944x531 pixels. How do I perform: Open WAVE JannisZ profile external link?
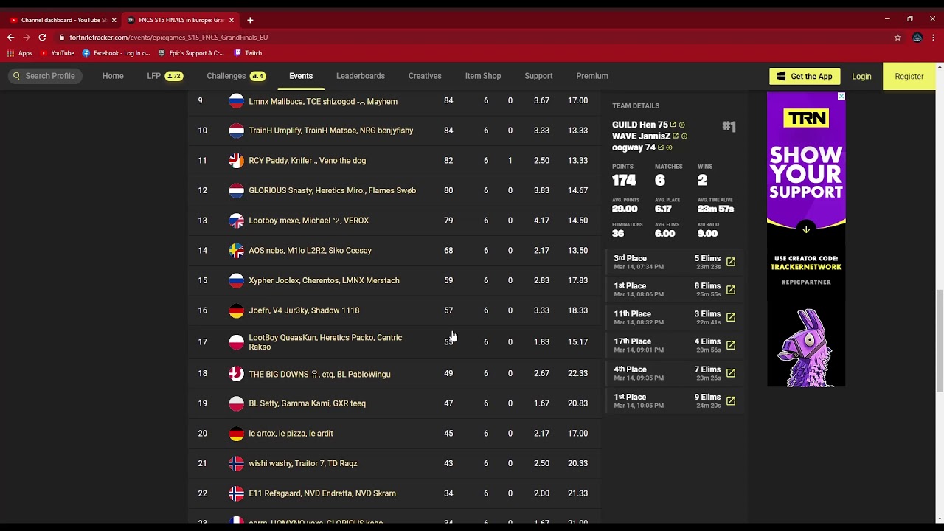tap(676, 136)
